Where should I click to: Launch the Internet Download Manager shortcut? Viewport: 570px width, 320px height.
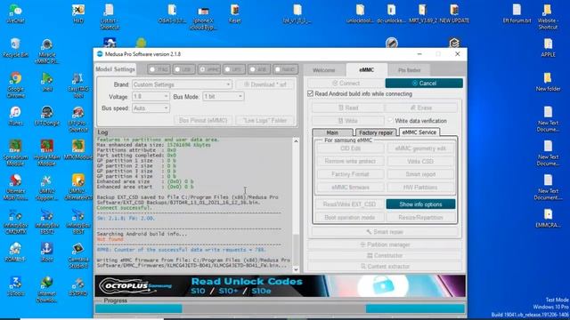(x=46, y=290)
